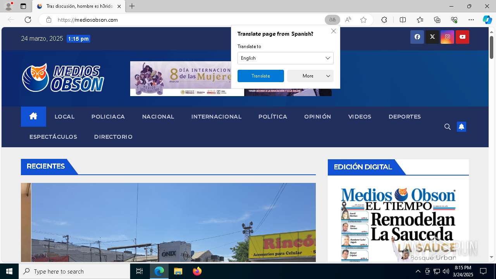This screenshot has width=496, height=279.
Task: Open File Explorer from the taskbar
Action: [178, 271]
